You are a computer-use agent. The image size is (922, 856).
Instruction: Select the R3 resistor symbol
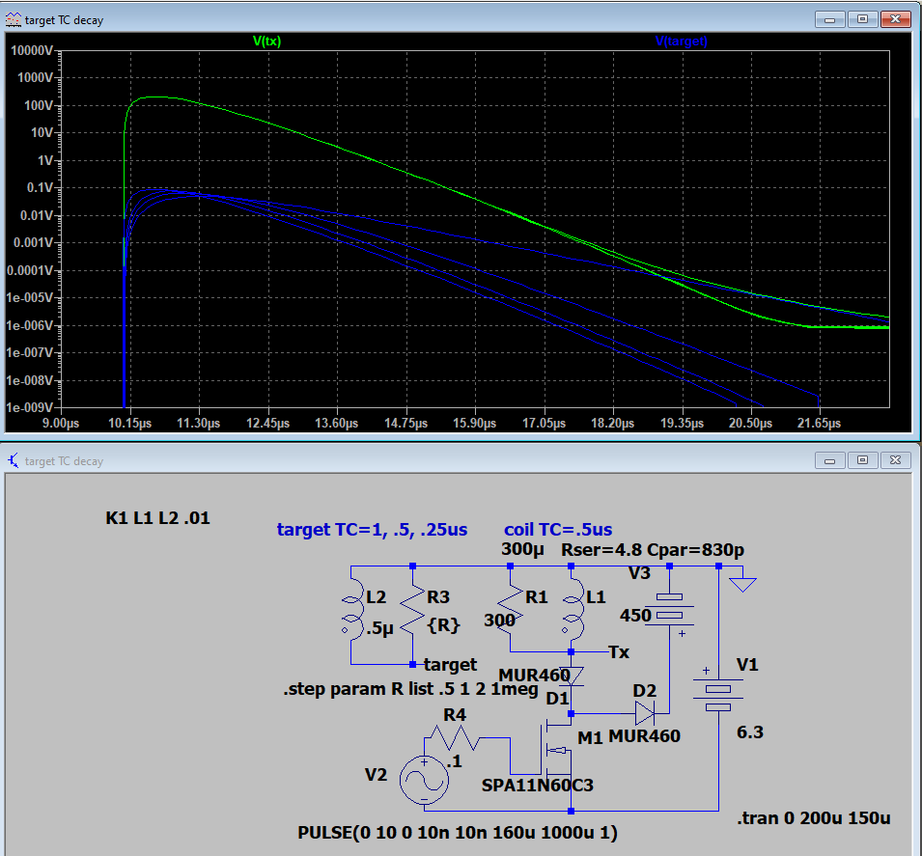[x=413, y=615]
